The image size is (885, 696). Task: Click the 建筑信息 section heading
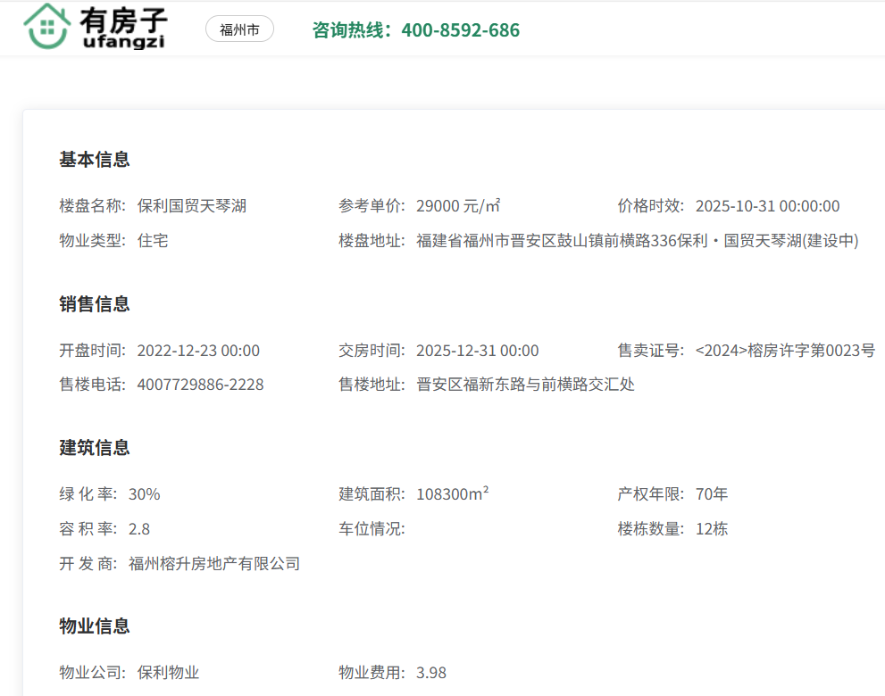tap(95, 448)
